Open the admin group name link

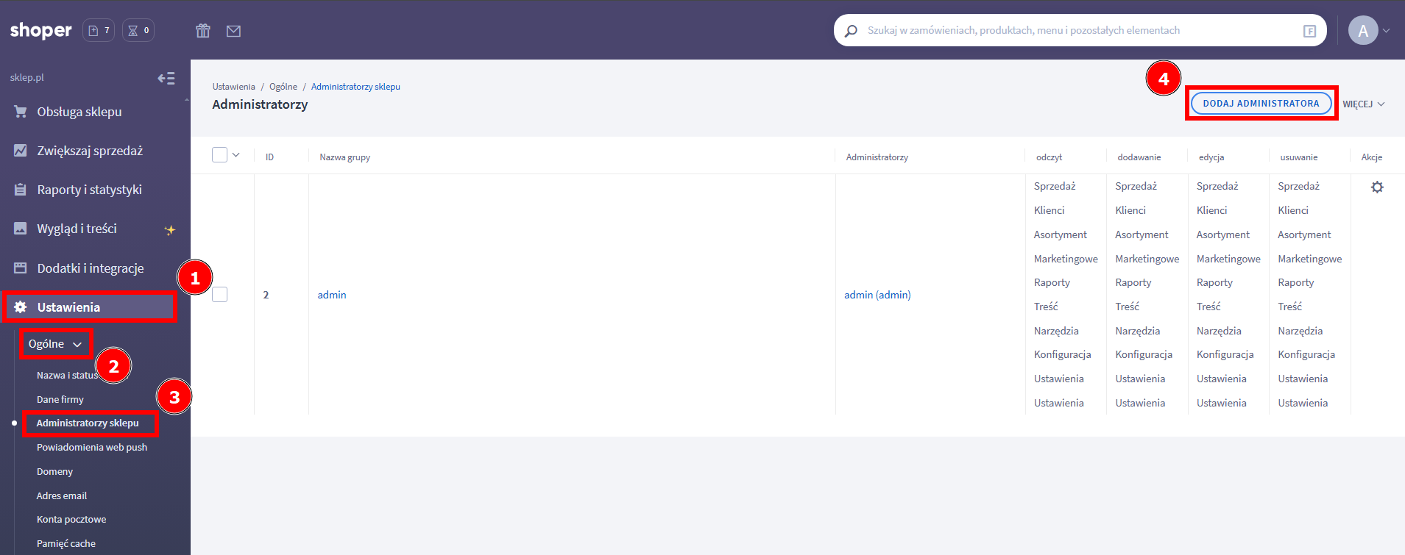tap(332, 295)
